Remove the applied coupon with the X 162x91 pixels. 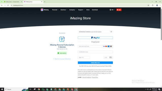(x=111, y=32)
